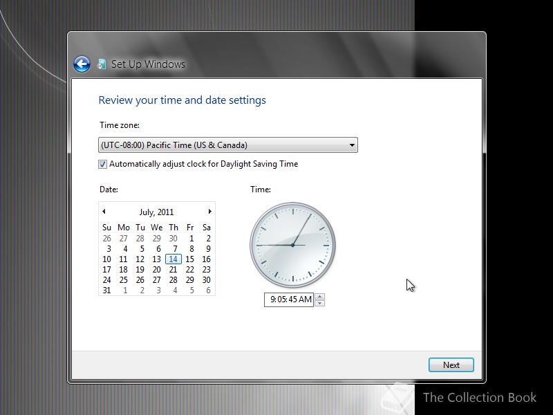
Task: Click the up stepper beside the time field
Action: (x=319, y=297)
